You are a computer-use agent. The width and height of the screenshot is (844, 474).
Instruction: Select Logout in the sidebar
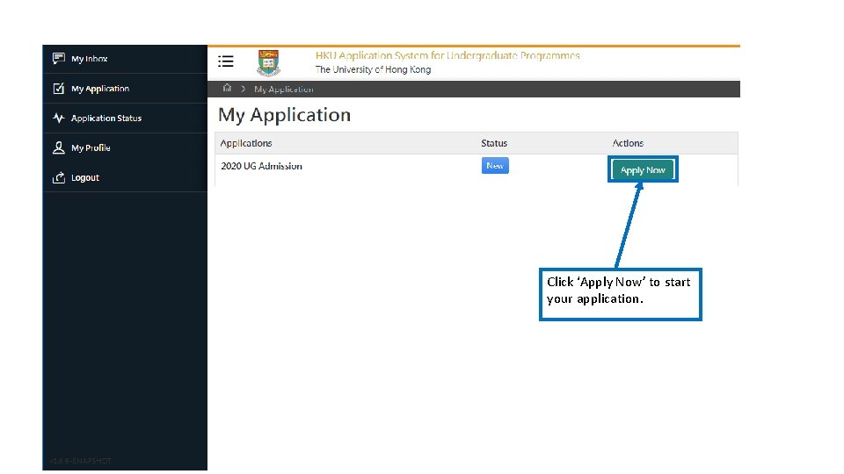[125, 177]
